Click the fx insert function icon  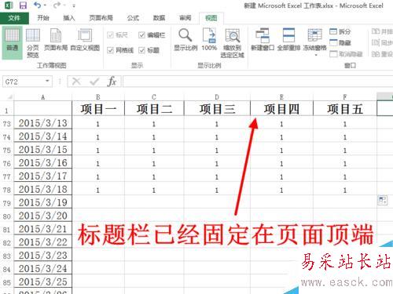(112, 82)
